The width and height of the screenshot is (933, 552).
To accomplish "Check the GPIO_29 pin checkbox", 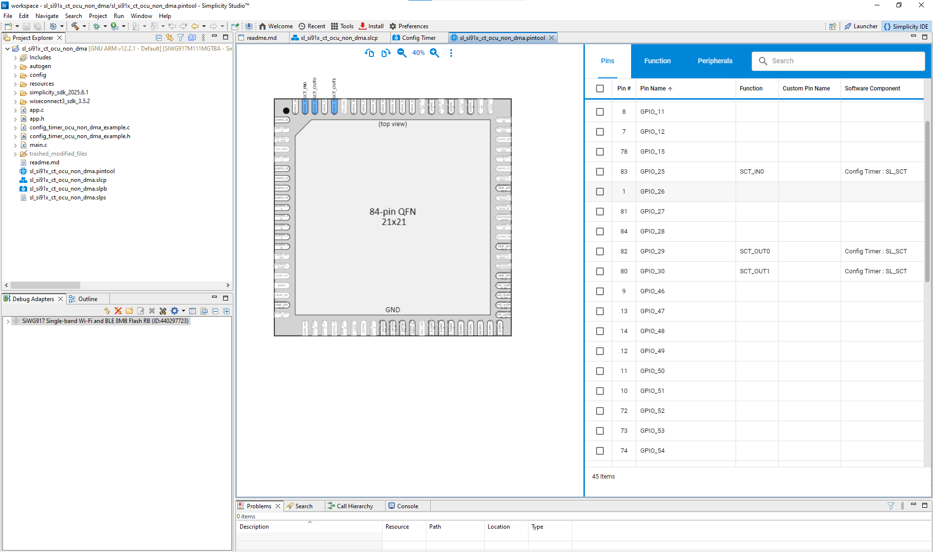I will [x=600, y=251].
